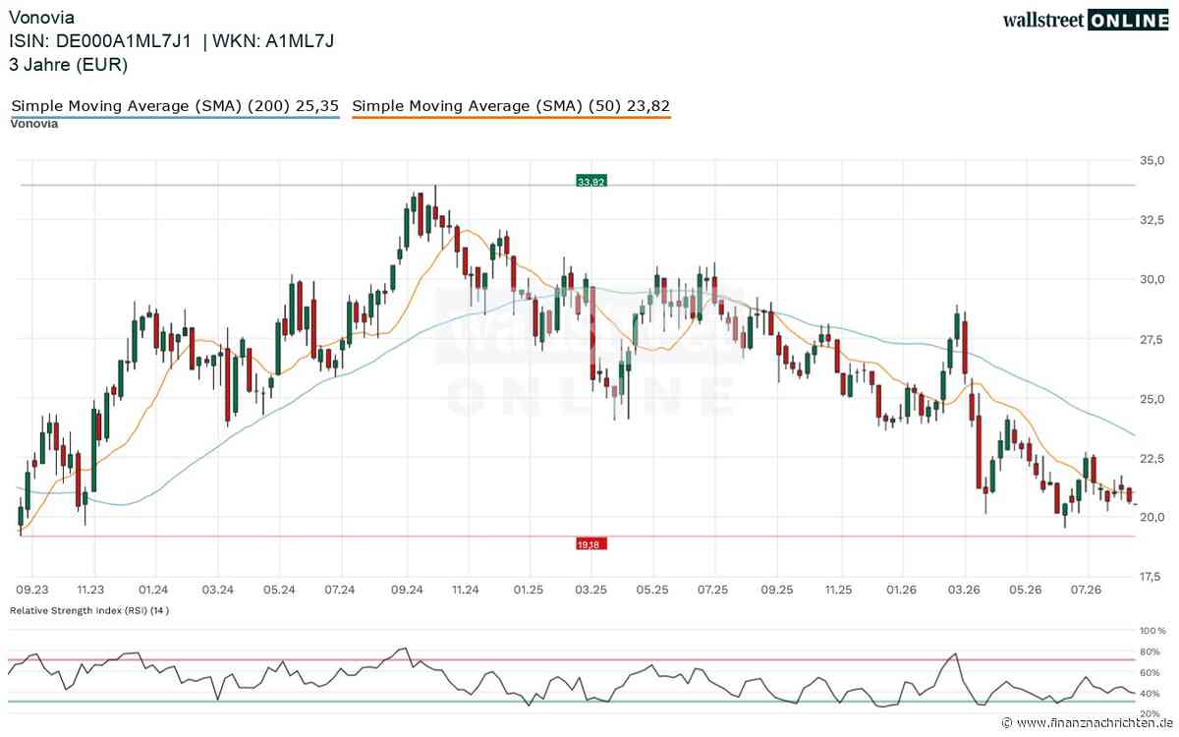Click the www.finanznachrichten.de copyright text
The width and height of the screenshot is (1179, 737).
click(1086, 725)
